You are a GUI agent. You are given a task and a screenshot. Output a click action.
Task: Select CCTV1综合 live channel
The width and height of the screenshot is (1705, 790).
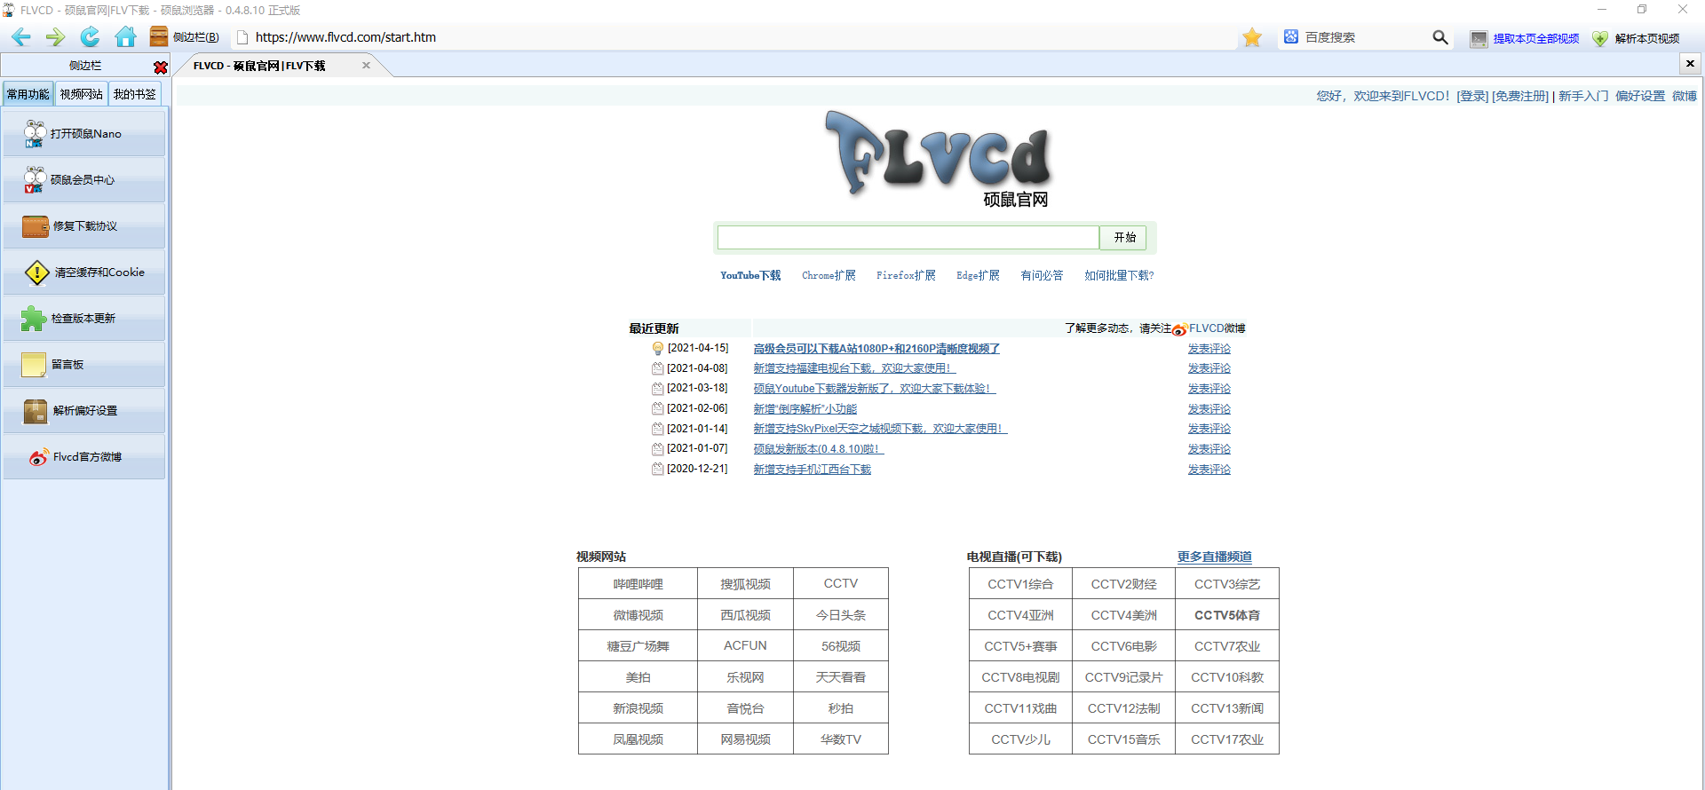1021,584
